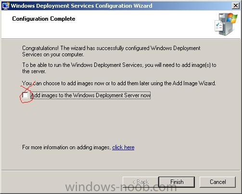Click the Windows flag logo on the server graphic
Image resolution: width=242 pixels, height=194 pixels.
pos(231,18)
